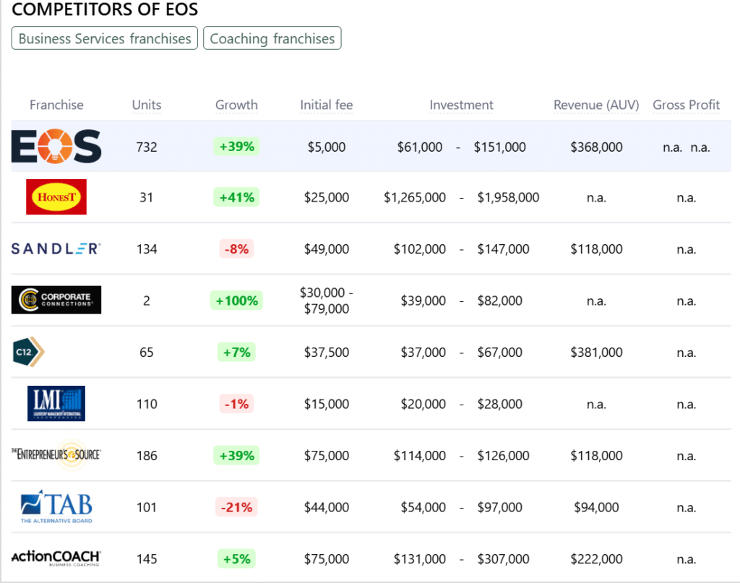
Task: Click the $1,958,000 investment value
Action: pos(508,198)
